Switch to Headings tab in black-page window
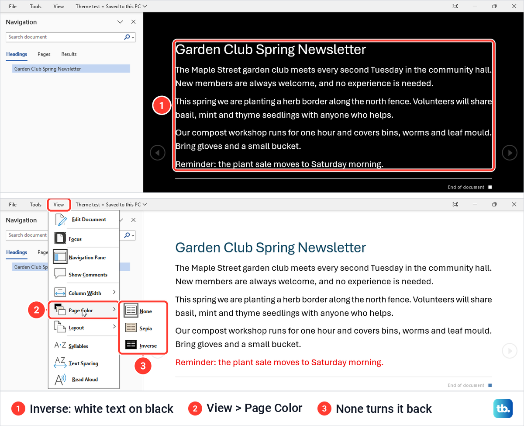 coord(17,54)
